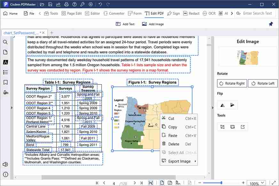Click the Share icon in title bar

(58, 4)
